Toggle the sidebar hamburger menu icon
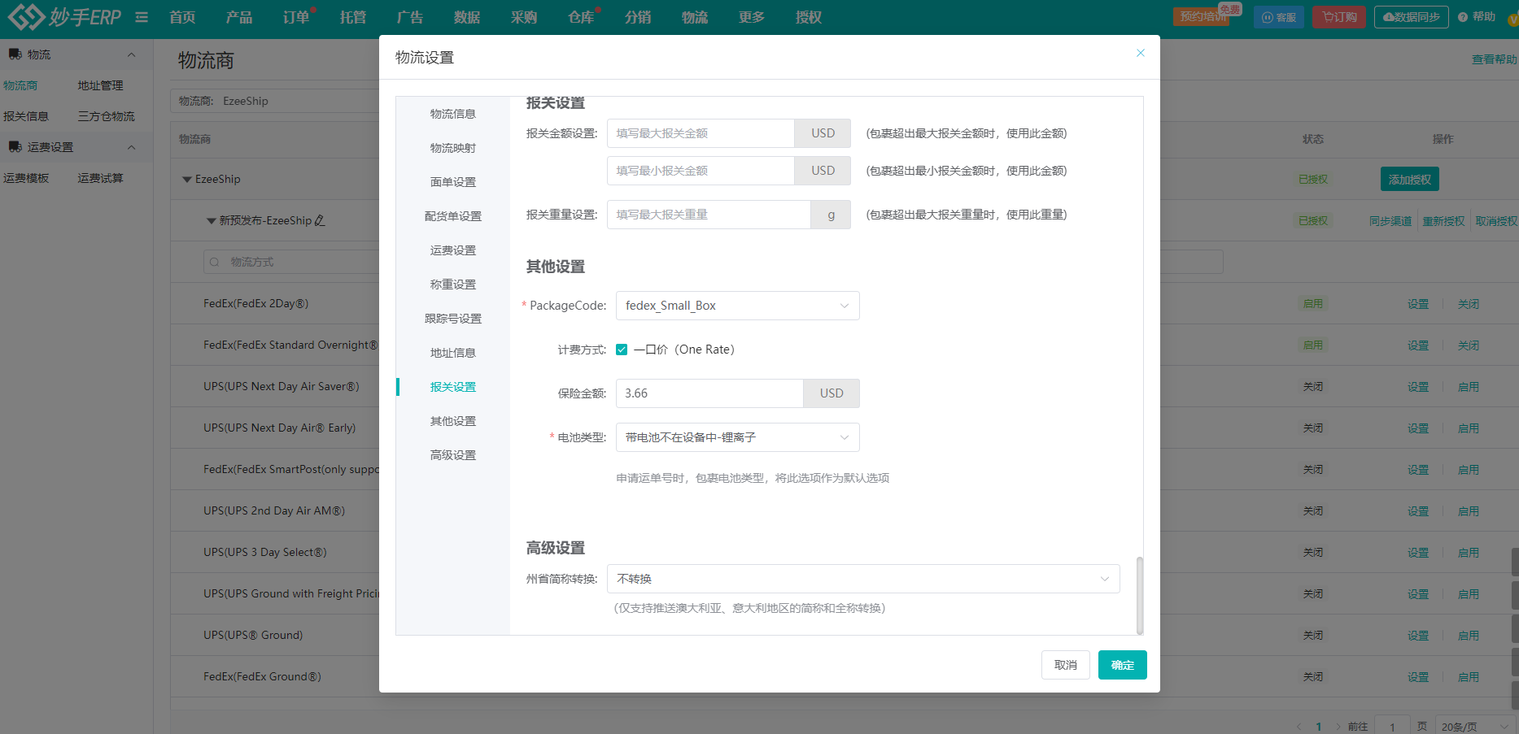This screenshot has width=1519, height=734. pyautogui.click(x=142, y=17)
